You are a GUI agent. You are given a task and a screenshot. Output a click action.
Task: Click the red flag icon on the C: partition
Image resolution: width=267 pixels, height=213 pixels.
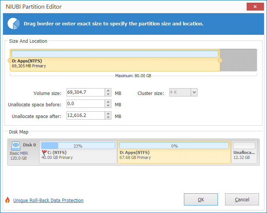pyautogui.click(x=44, y=152)
